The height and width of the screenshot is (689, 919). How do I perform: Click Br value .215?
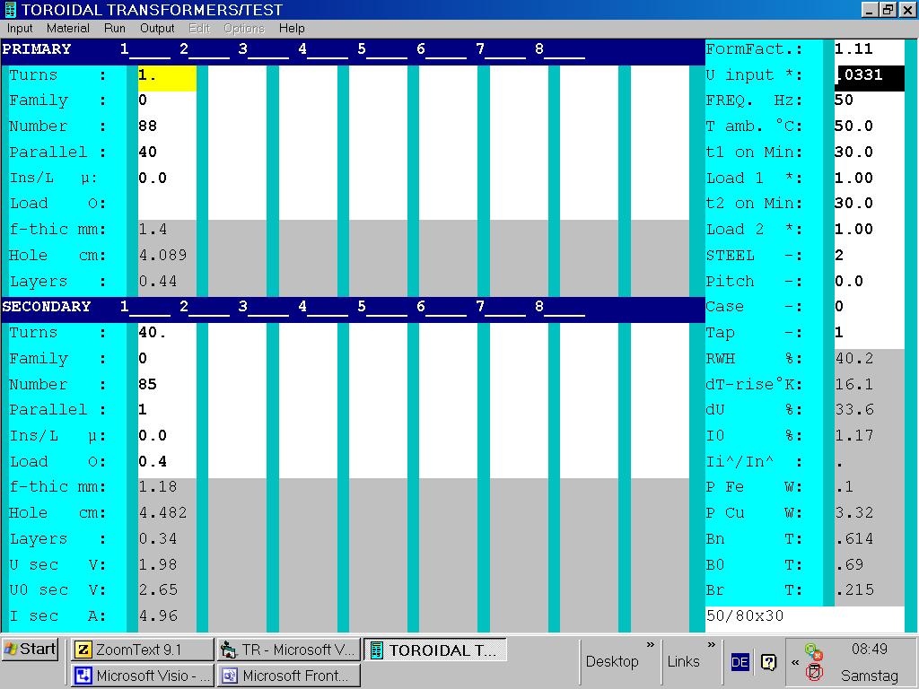pos(854,590)
